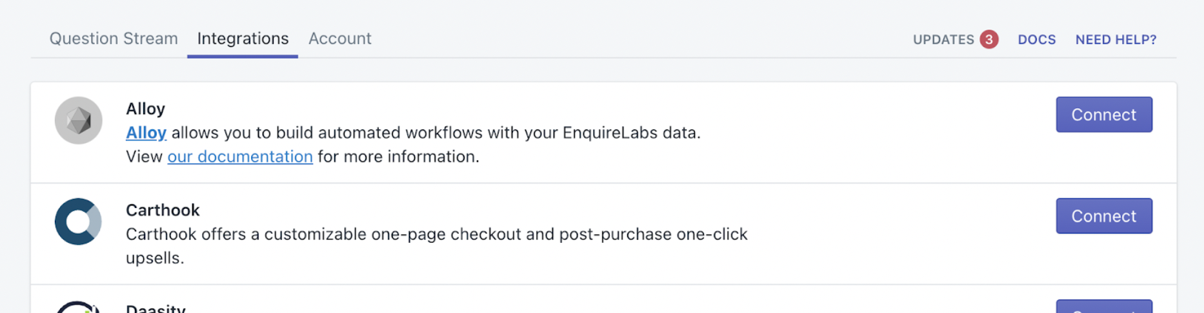Click the red updates badge showing 3
Image resolution: width=1204 pixels, height=313 pixels.
pyautogui.click(x=988, y=39)
